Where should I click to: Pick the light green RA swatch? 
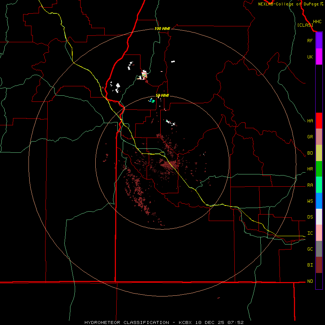pyautogui.click(x=319, y=185)
